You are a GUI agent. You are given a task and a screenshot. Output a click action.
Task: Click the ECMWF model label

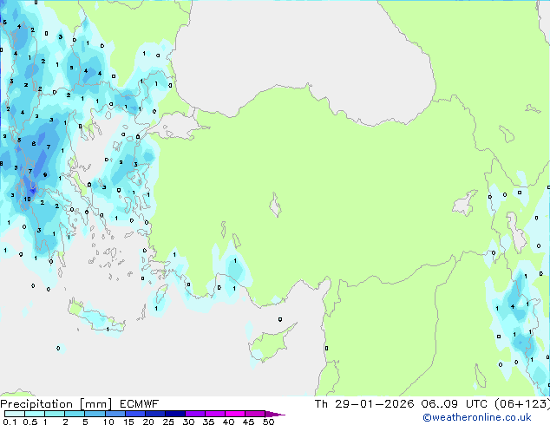(140, 404)
